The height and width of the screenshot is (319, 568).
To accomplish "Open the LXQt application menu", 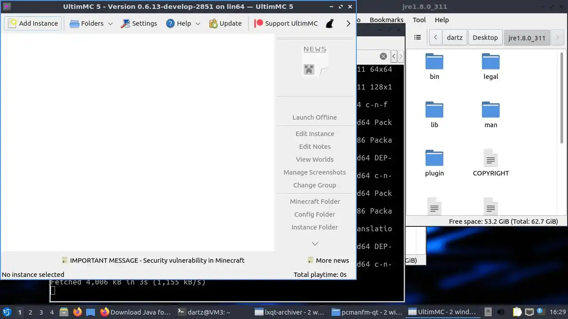I will [7, 312].
